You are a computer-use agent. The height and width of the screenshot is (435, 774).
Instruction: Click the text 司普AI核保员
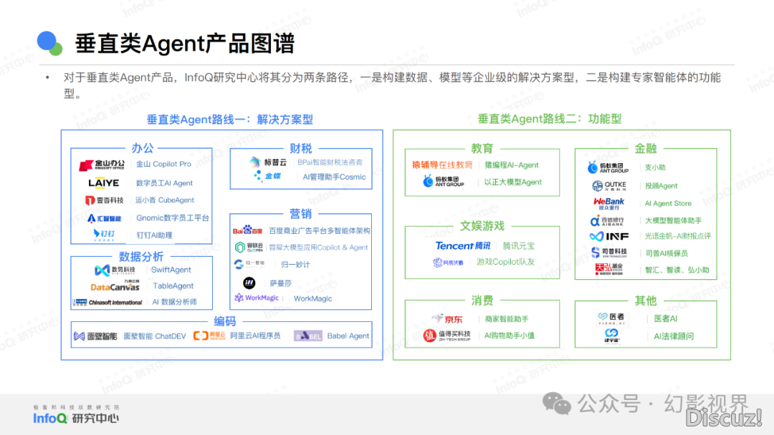click(x=666, y=253)
